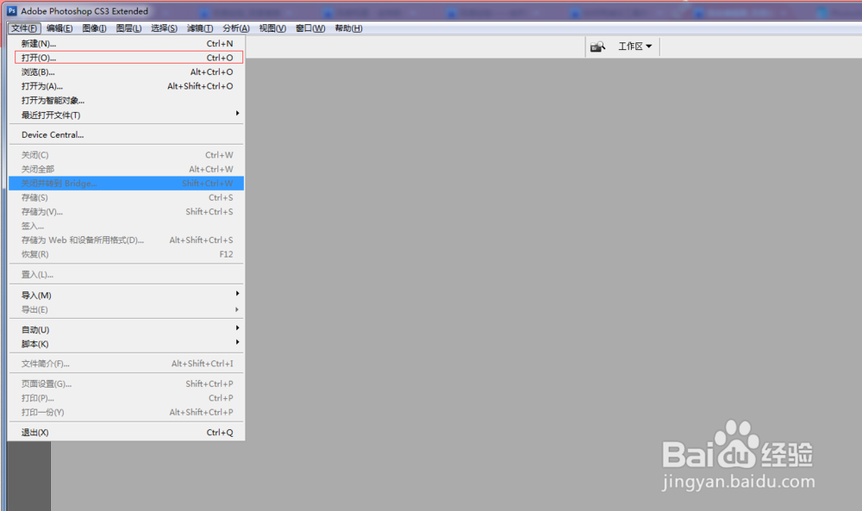This screenshot has height=511, width=862.
Task: Select 打开为(A)... menu entry
Action: pyautogui.click(x=127, y=86)
